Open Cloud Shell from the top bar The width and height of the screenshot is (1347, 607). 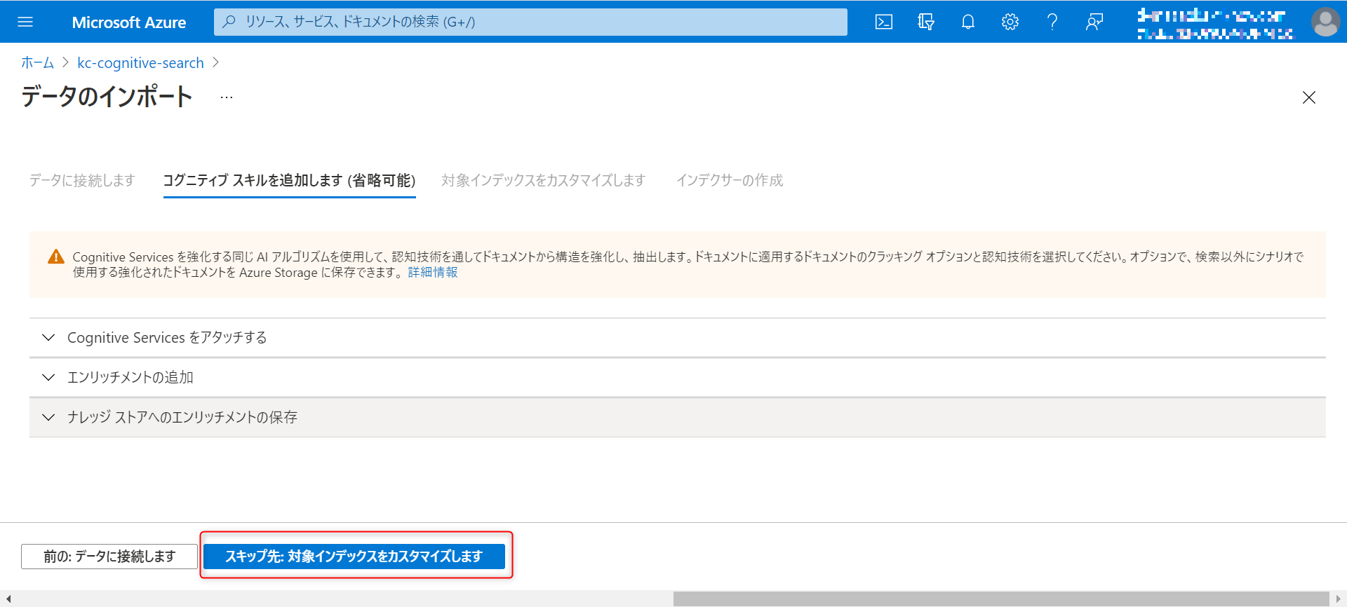point(884,22)
